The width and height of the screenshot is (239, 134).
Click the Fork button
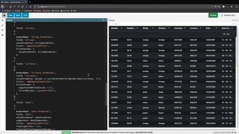[x=25, y=15]
